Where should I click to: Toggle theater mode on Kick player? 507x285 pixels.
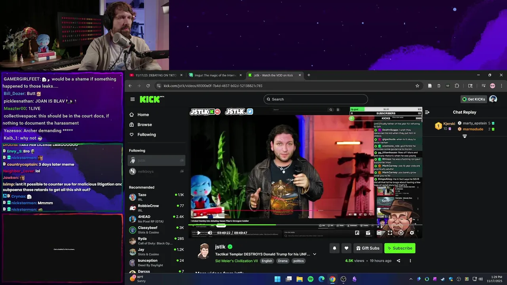pyautogui.click(x=379, y=233)
